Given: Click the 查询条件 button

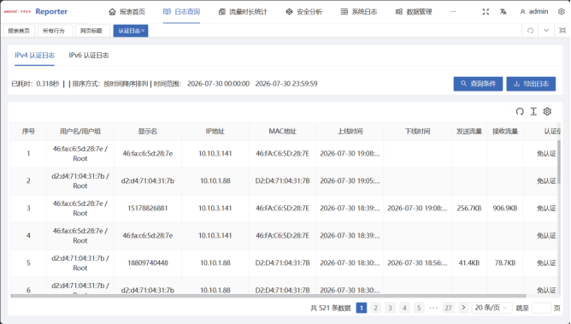Looking at the screenshot, I should (478, 84).
